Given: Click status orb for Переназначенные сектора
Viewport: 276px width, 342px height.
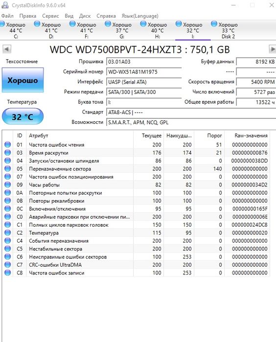Looking at the screenshot, I should (8, 168).
